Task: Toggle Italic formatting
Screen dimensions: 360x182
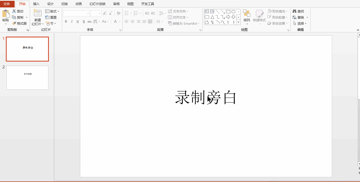Action: [x=72, y=21]
